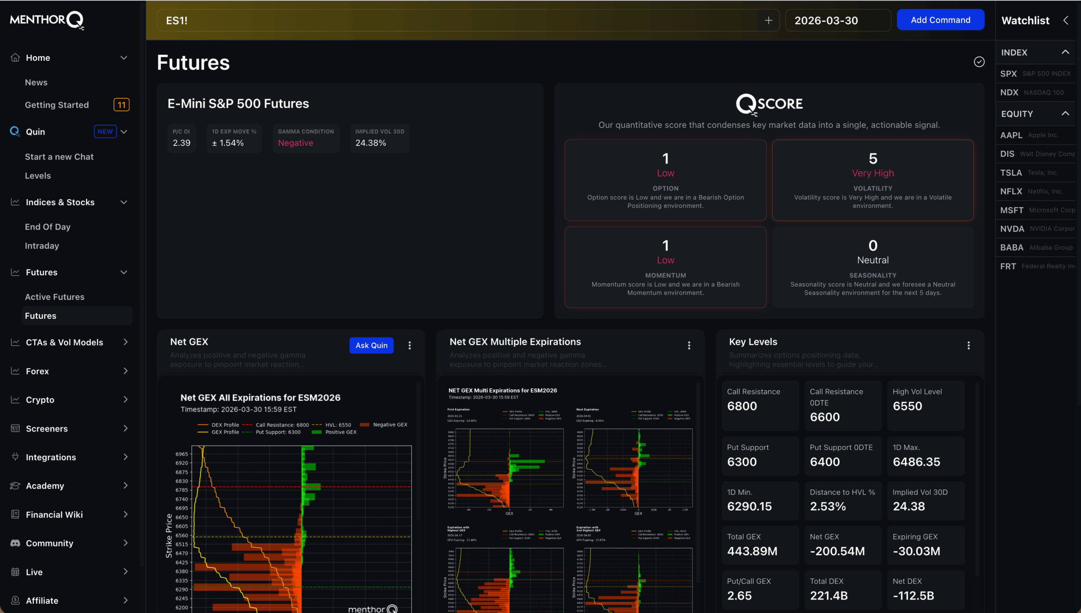Select the Indices & Stocks chart icon
Image resolution: width=1081 pixels, height=613 pixels.
pyautogui.click(x=15, y=202)
